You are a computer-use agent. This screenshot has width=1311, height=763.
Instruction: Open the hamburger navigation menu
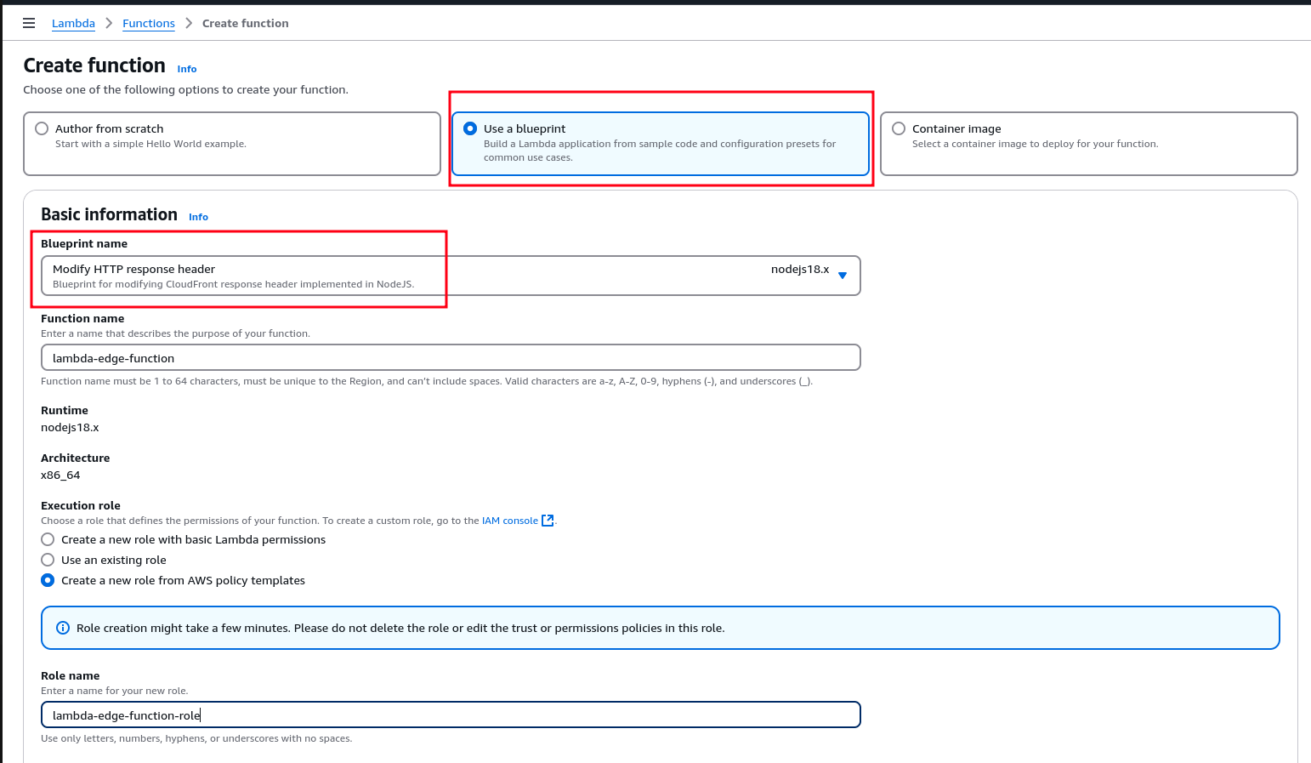coord(29,23)
